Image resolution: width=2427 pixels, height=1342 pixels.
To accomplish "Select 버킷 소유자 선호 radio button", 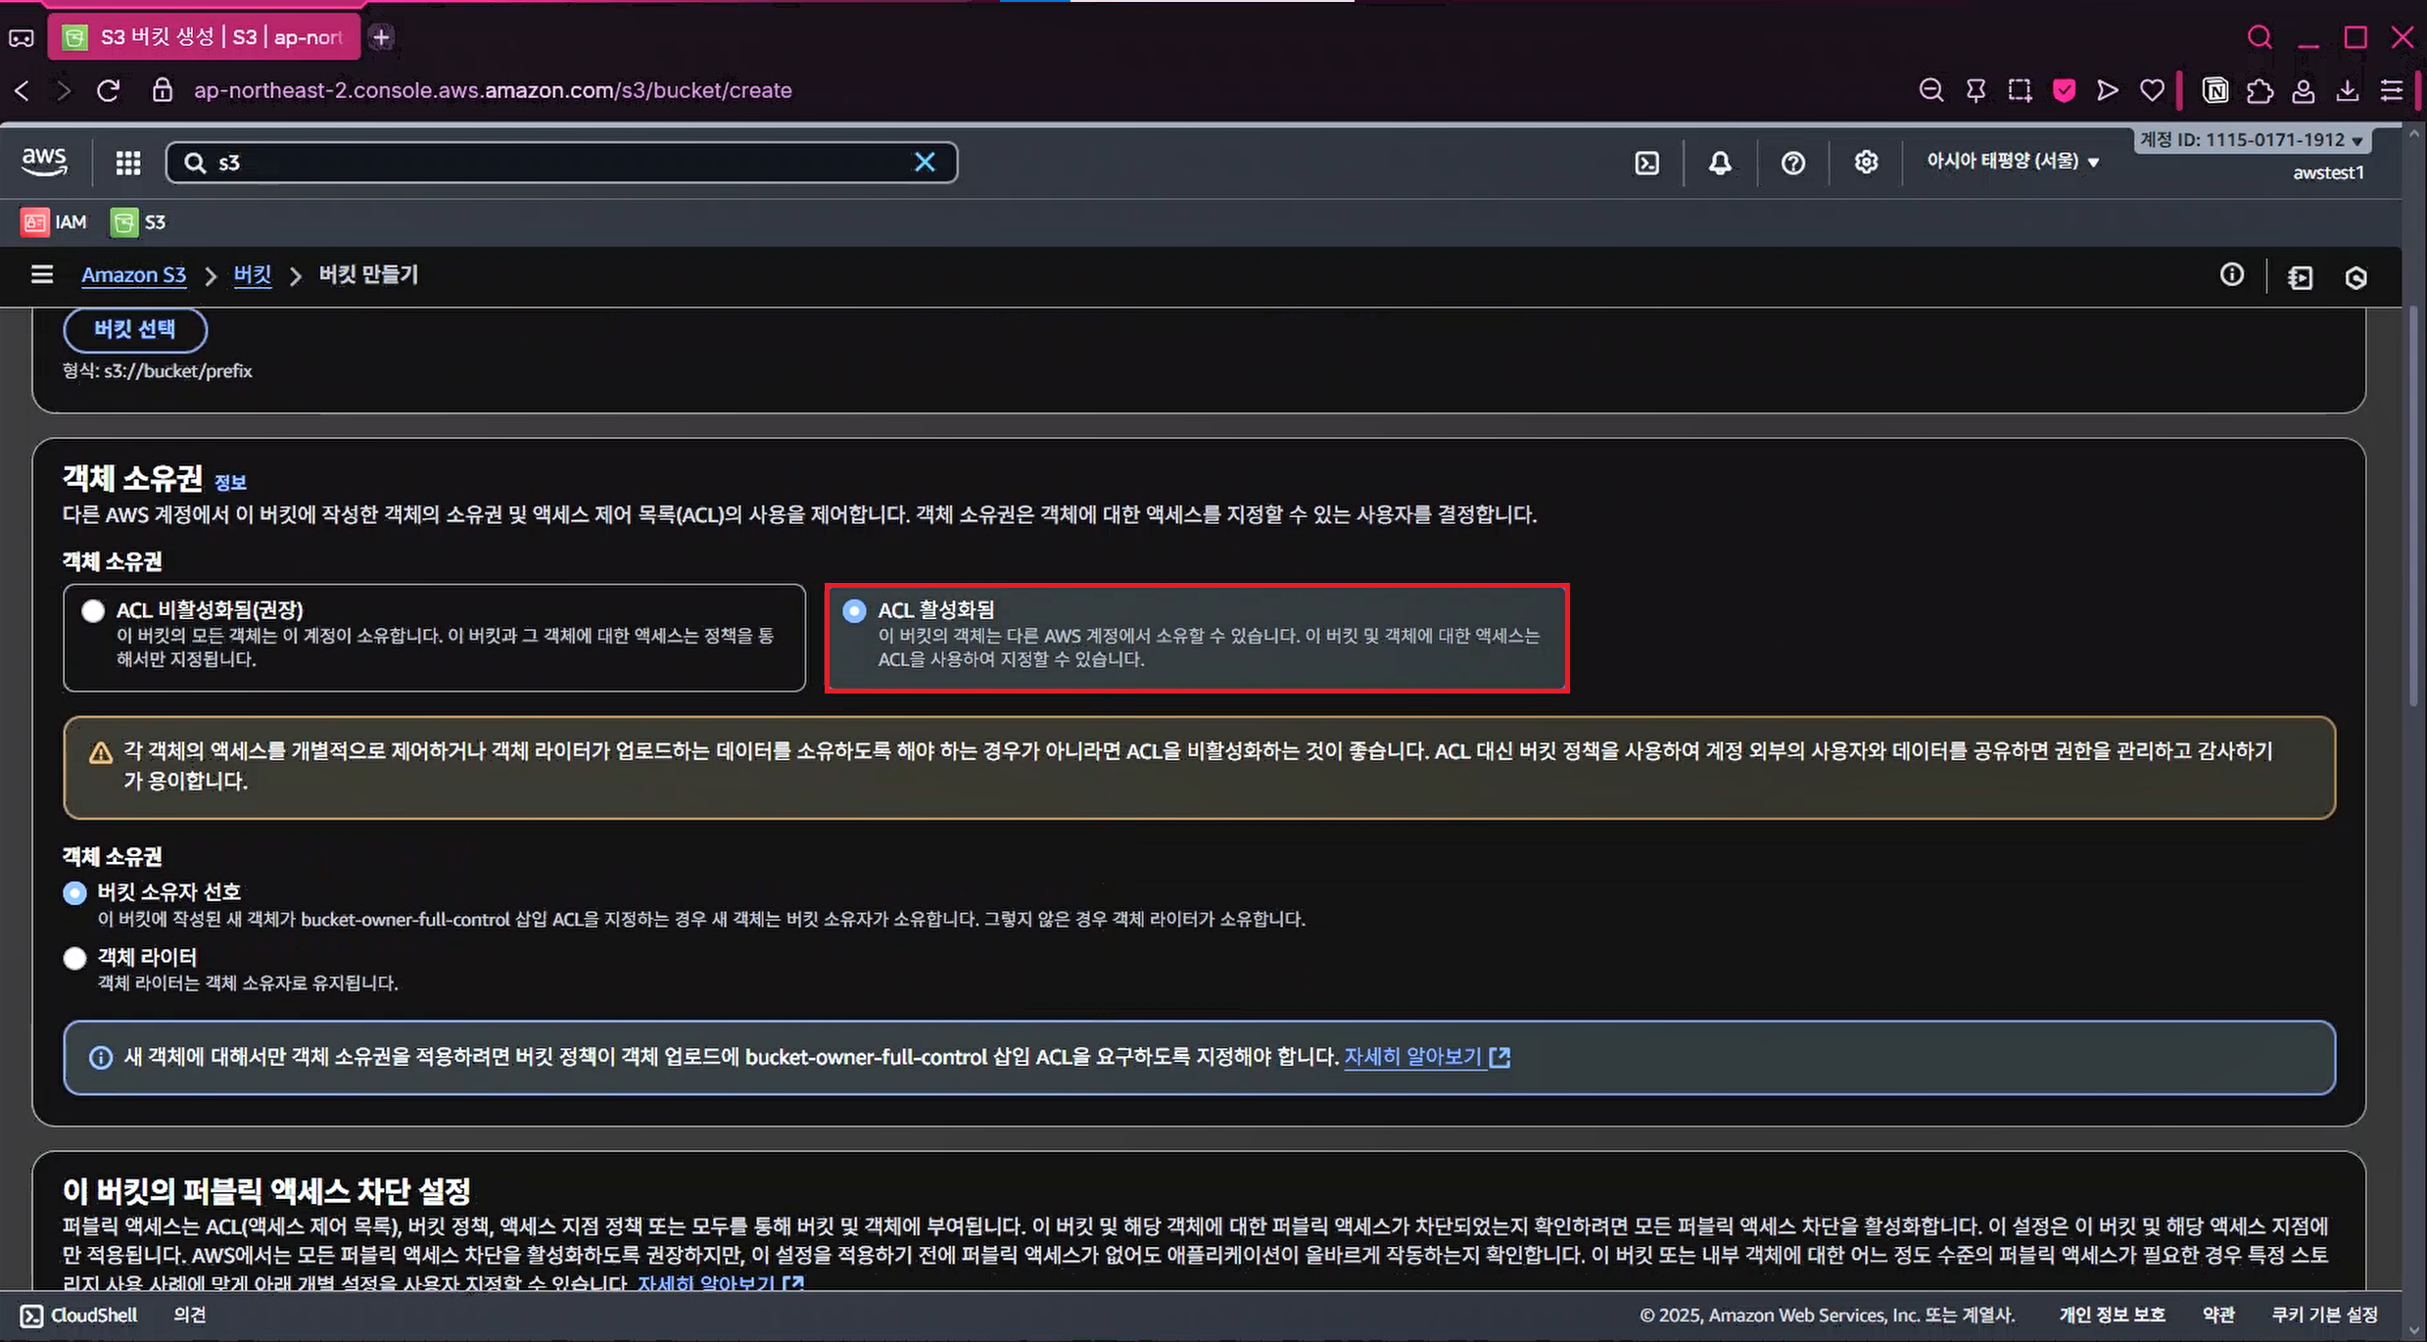I will [74, 893].
